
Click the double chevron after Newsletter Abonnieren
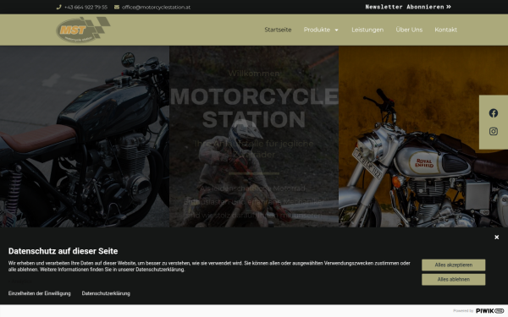coord(449,7)
